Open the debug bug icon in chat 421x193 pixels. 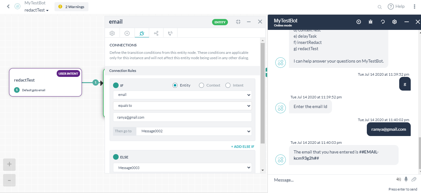[x=371, y=22]
